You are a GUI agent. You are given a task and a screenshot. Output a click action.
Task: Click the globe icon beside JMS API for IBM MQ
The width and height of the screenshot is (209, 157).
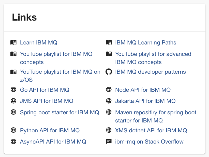coord(14,101)
